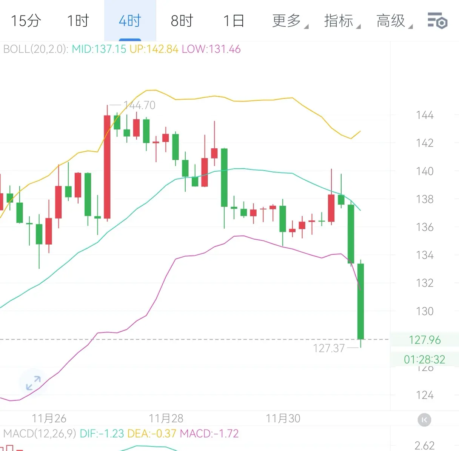Click the countdown timer 01:28:32

(x=425, y=359)
